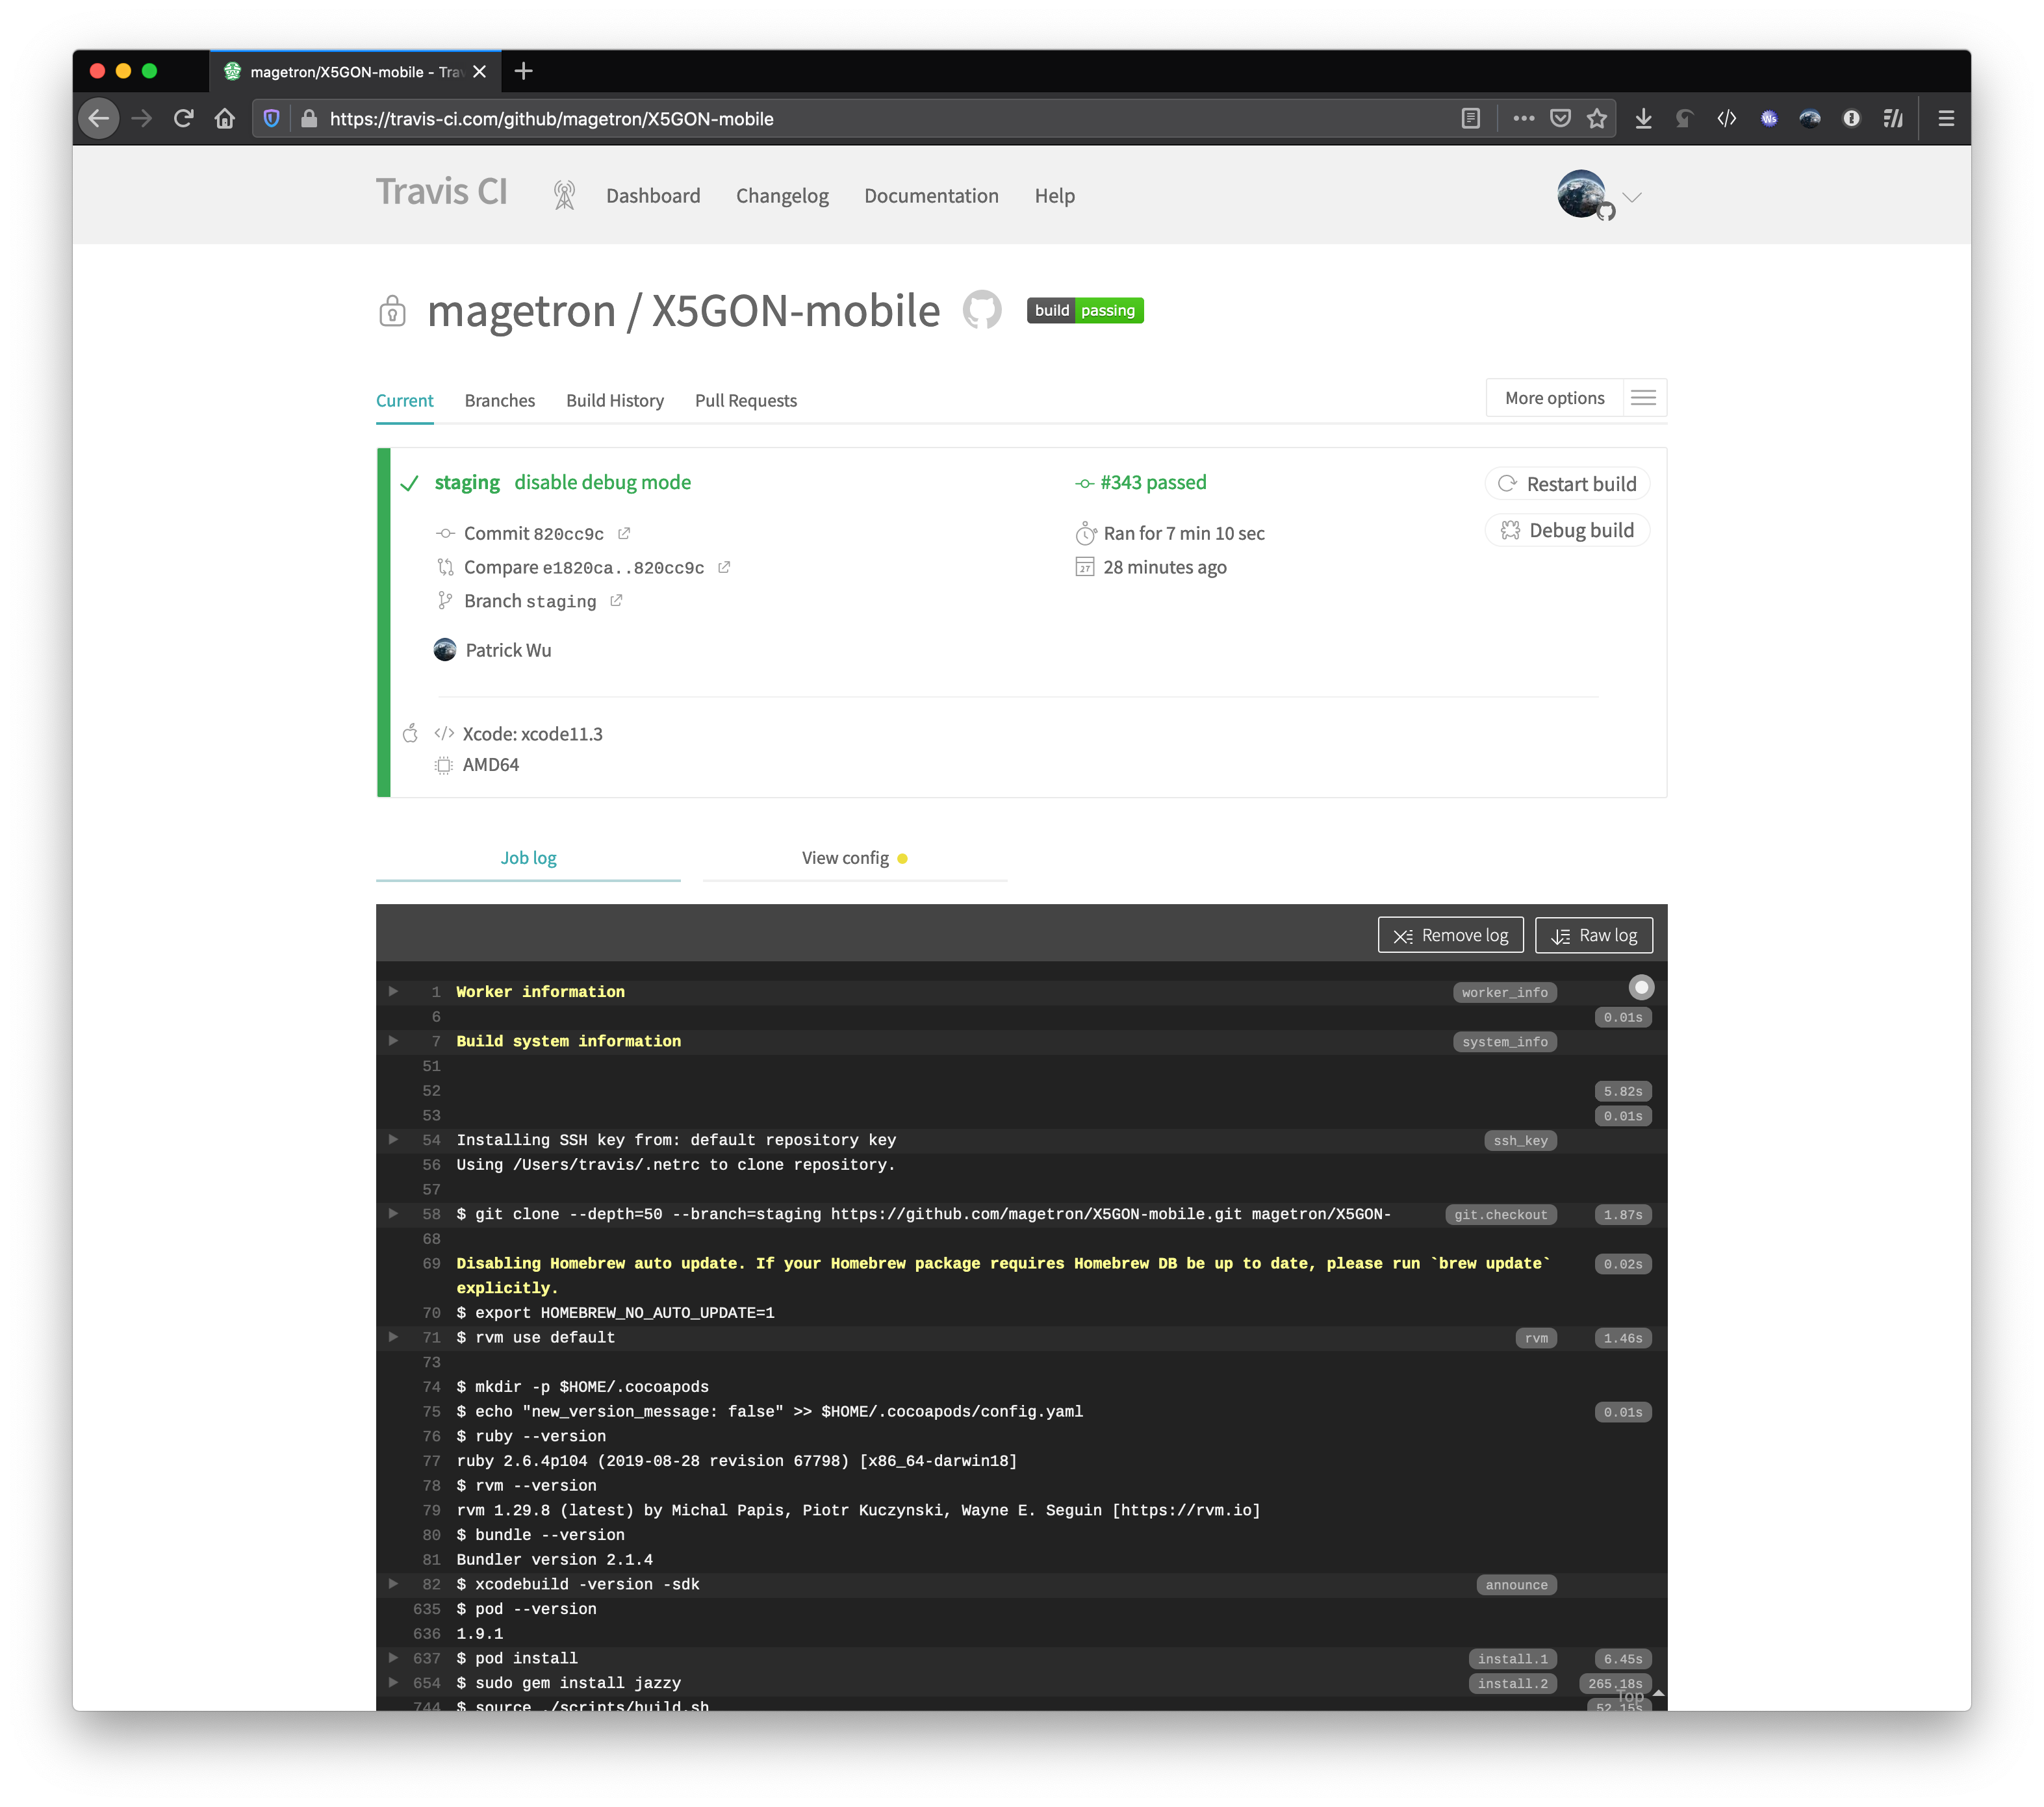2044x1807 pixels.
Task: Switch to the Build History tab
Action: tap(614, 401)
